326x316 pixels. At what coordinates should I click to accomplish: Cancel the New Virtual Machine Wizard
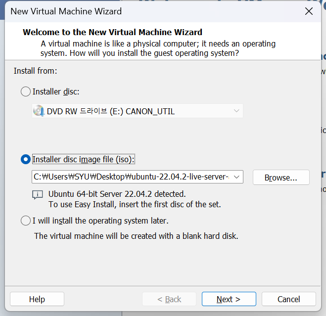(289, 299)
